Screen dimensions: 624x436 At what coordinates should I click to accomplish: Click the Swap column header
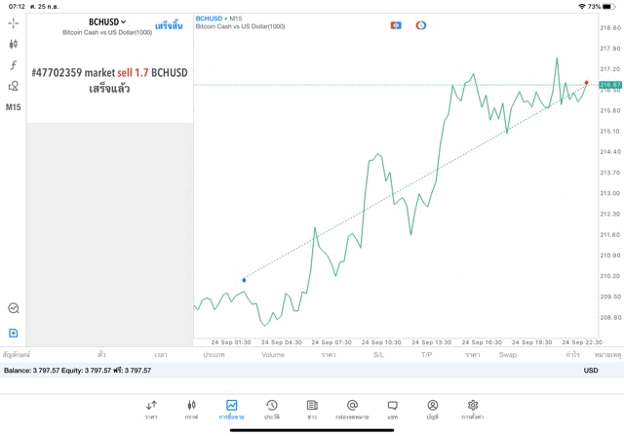(x=508, y=354)
